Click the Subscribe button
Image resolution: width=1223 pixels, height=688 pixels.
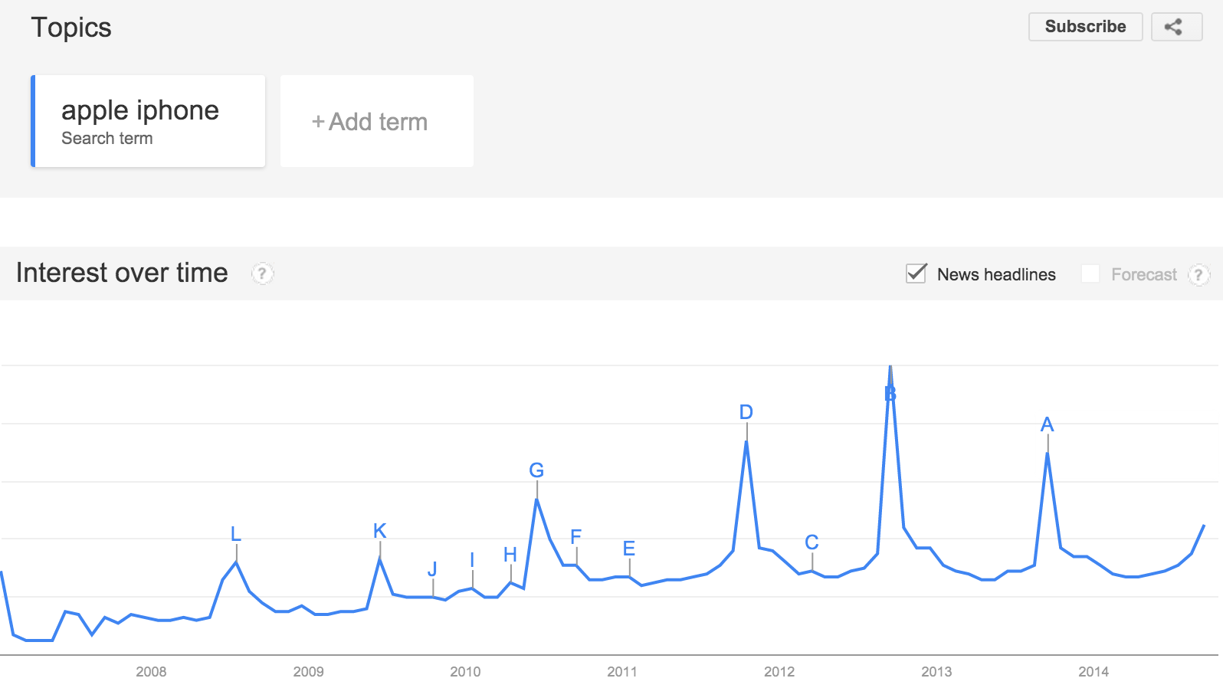point(1085,27)
